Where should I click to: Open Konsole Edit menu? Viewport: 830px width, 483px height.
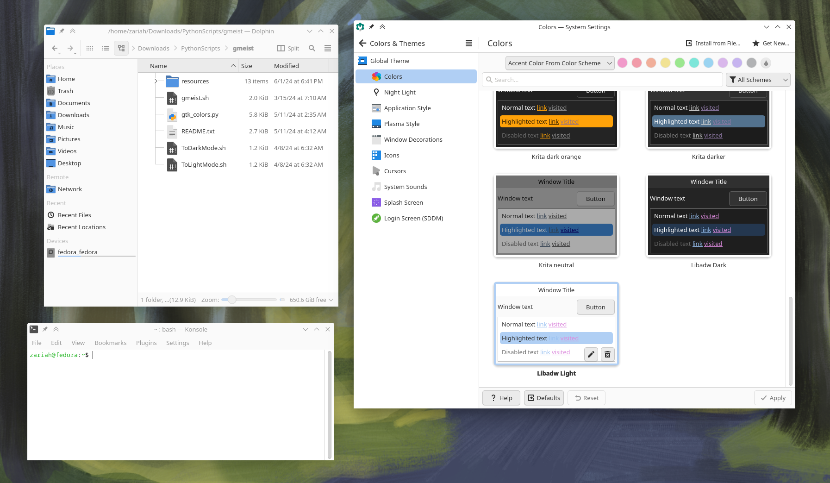click(x=56, y=343)
